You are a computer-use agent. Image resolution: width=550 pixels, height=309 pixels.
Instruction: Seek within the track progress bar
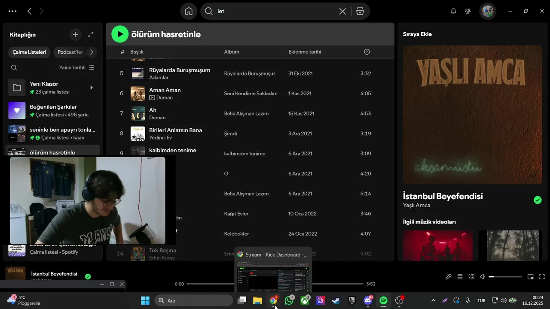pyautogui.click(x=275, y=284)
